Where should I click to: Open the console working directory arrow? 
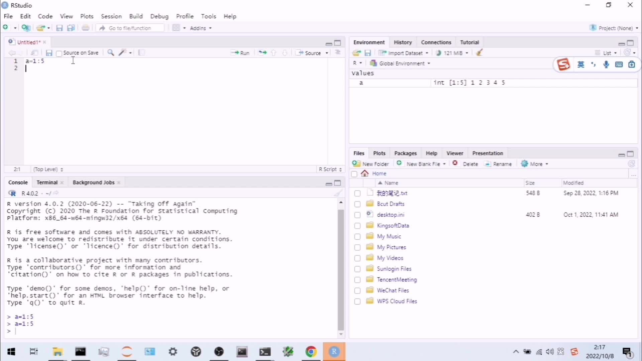pyautogui.click(x=56, y=193)
